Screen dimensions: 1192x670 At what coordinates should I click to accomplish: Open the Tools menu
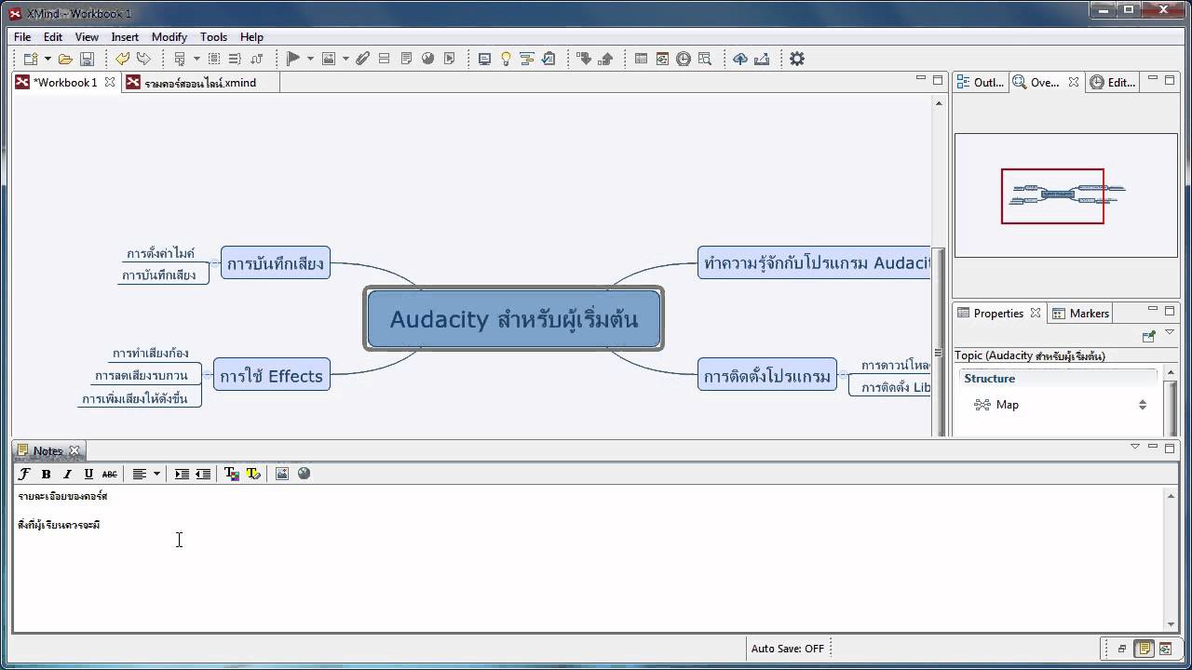click(x=213, y=37)
